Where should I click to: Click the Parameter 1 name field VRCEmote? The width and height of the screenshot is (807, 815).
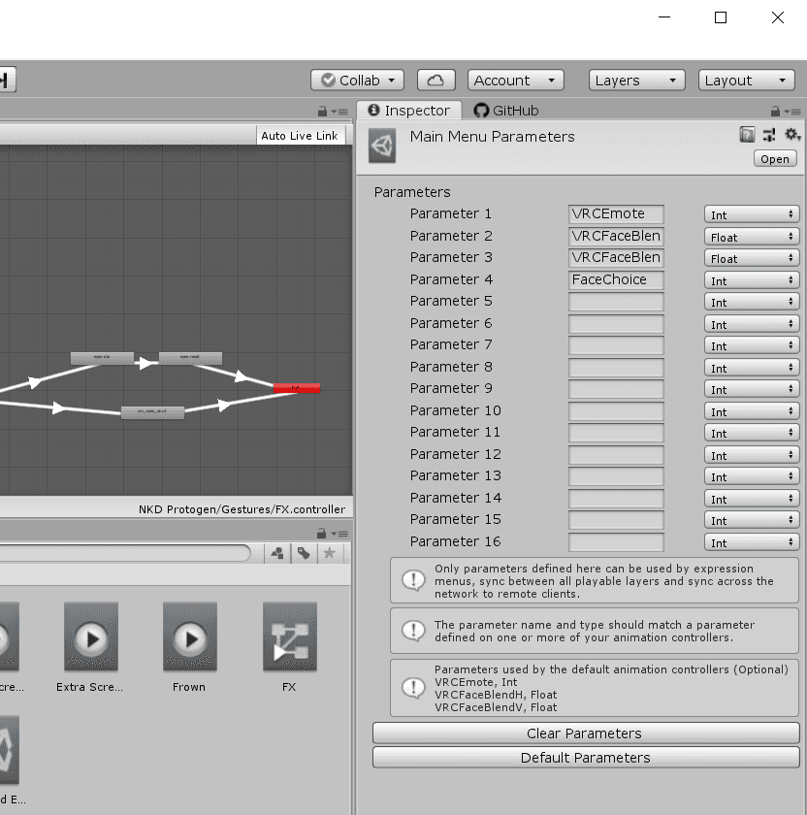tap(616, 214)
